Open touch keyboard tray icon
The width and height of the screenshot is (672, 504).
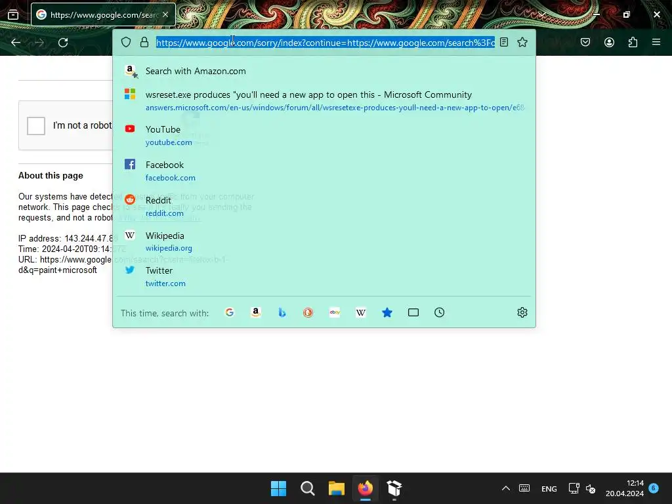coord(524,488)
